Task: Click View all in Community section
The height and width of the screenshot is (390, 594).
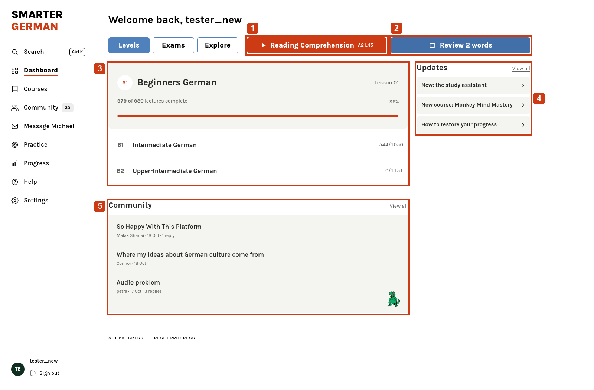Action: (x=398, y=206)
